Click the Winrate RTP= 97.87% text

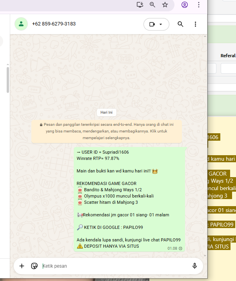pos(98,158)
